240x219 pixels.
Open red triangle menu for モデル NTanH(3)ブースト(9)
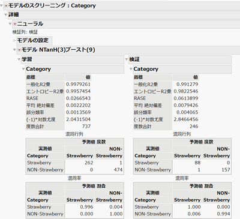point(19,50)
